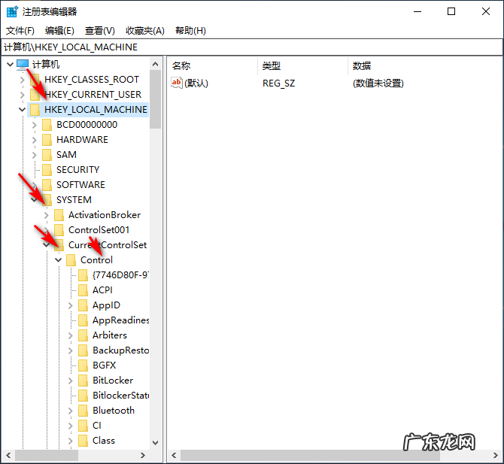Viewport: 504px width, 464px height.
Task: Click the Registry Editor app icon in title bar
Action: click(12, 11)
